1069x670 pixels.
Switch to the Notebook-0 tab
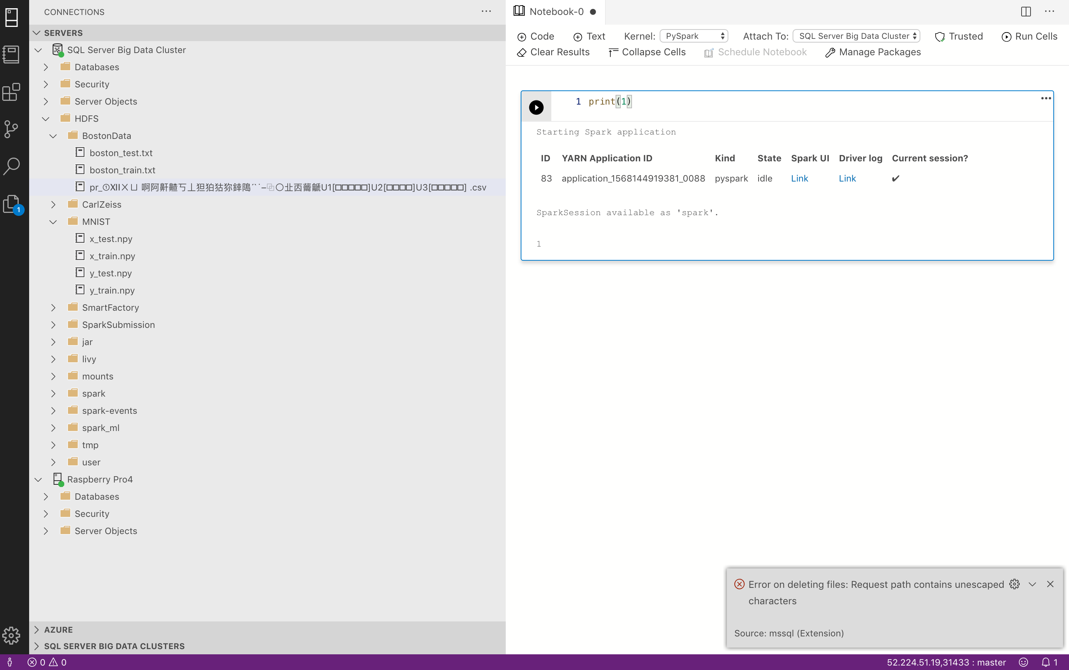point(555,12)
